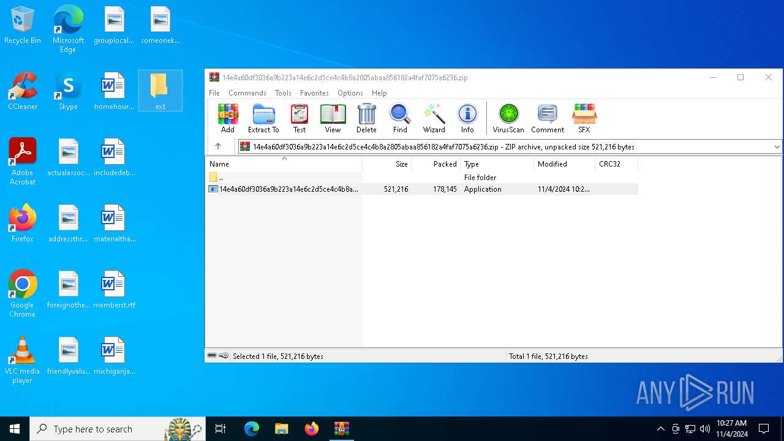Open the Commands menu
The width and height of the screenshot is (784, 441).
tap(247, 93)
